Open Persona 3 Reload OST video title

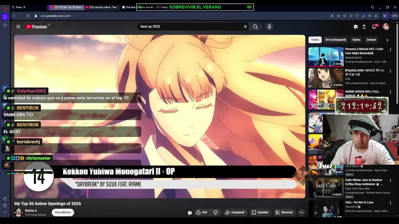click(364, 51)
